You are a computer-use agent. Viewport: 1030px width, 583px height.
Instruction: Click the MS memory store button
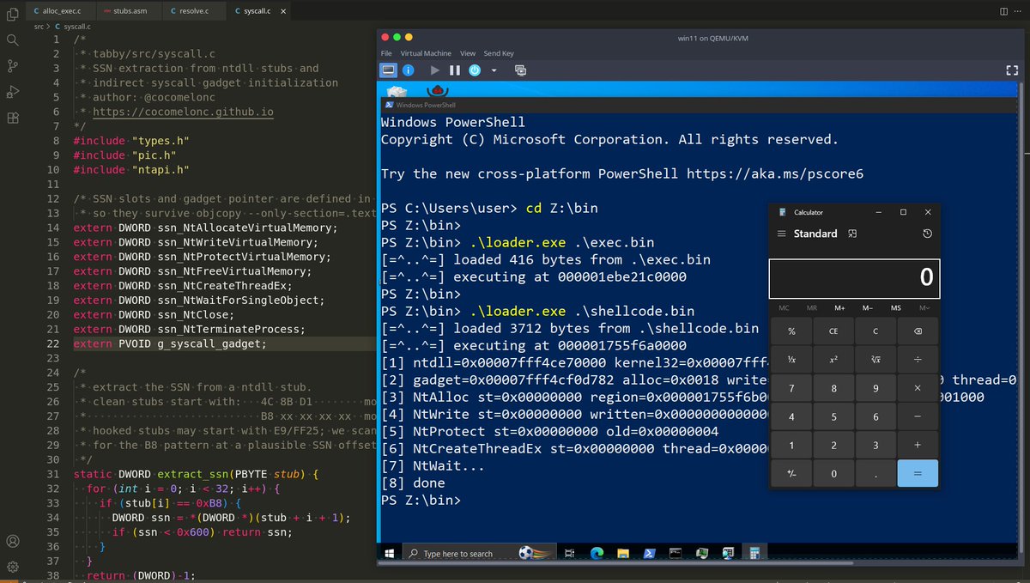[x=896, y=307]
